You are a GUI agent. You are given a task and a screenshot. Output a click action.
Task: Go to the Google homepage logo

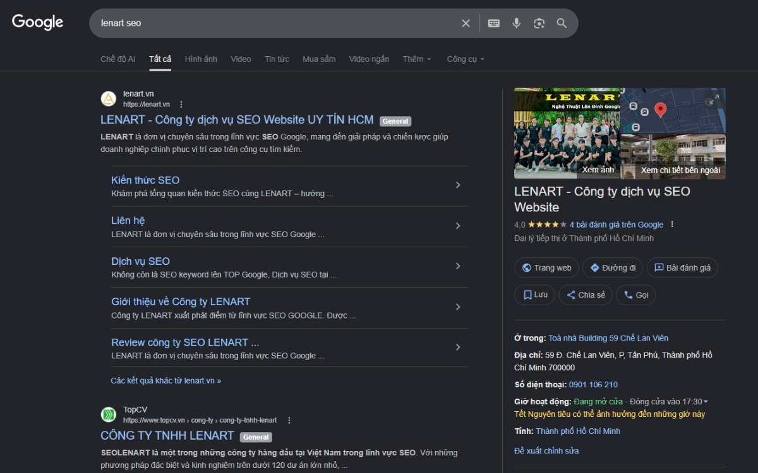point(38,22)
